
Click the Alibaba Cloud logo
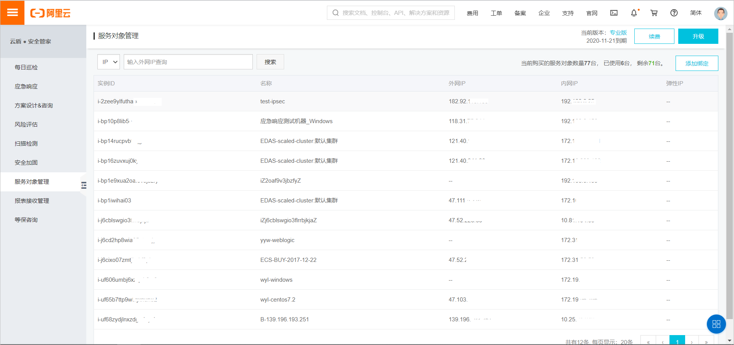pyautogui.click(x=50, y=13)
